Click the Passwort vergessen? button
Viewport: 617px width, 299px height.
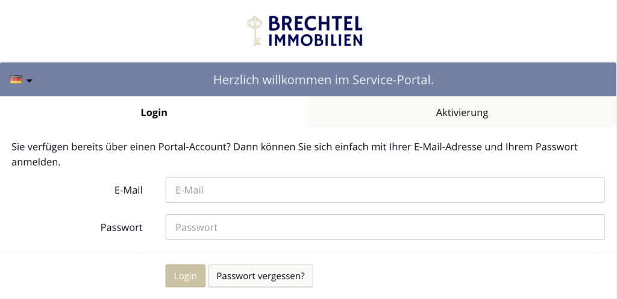(x=260, y=276)
